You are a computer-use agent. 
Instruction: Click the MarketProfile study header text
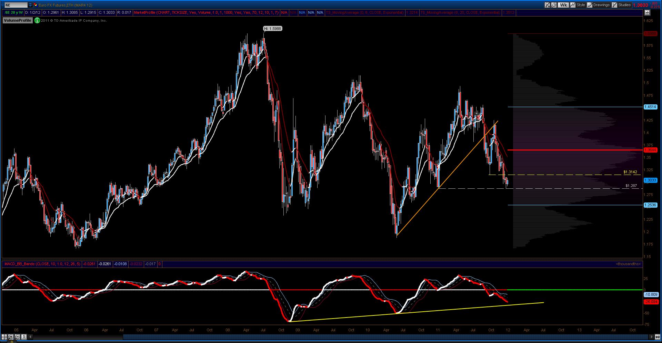point(206,12)
